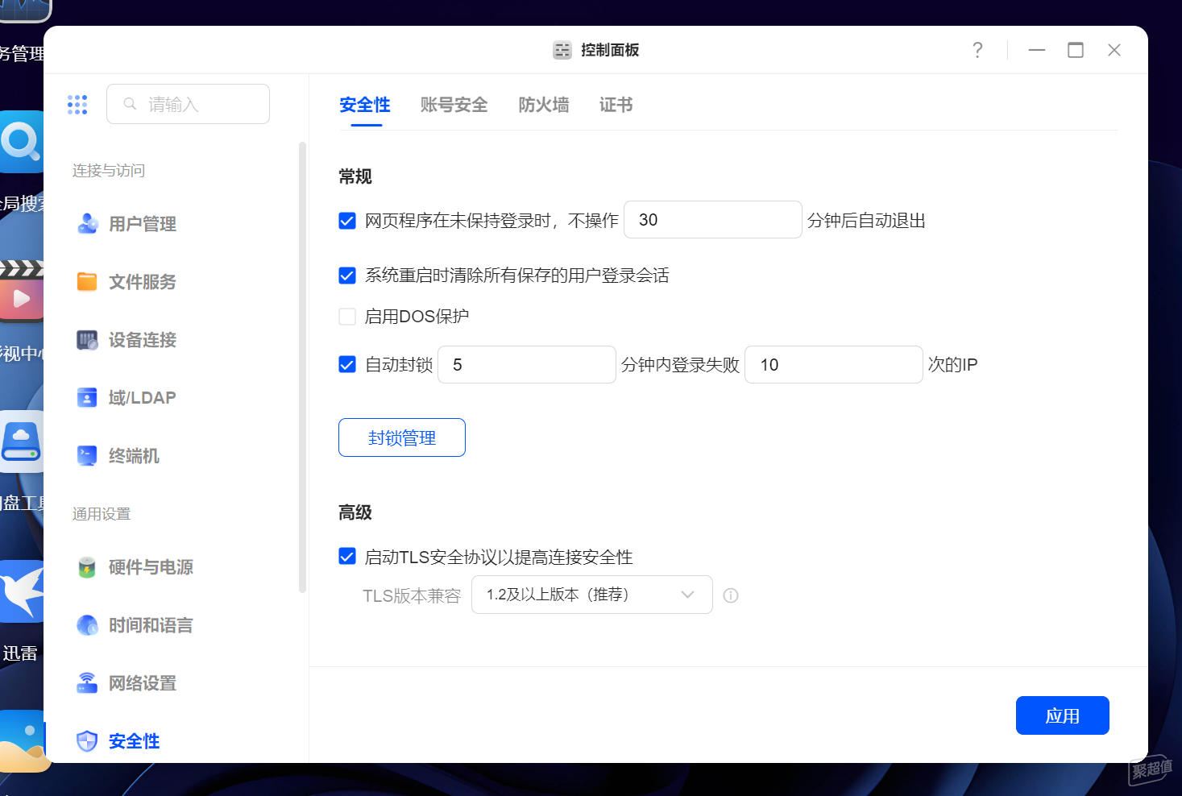Open the video center desktop icon
Image resolution: width=1182 pixels, height=796 pixels.
click(22, 291)
